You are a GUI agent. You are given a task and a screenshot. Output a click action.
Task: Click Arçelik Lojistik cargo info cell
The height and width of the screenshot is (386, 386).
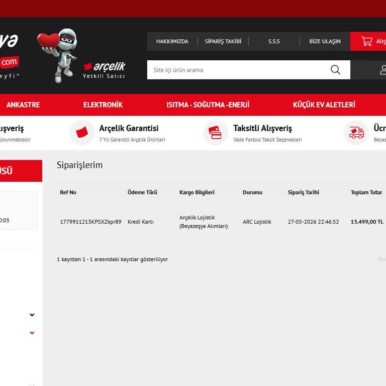pyautogui.click(x=204, y=222)
